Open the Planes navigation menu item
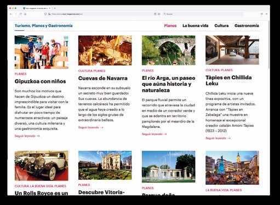 pyautogui.click(x=170, y=26)
